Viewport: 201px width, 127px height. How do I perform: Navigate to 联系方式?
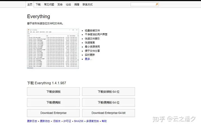(x=88, y=4)
